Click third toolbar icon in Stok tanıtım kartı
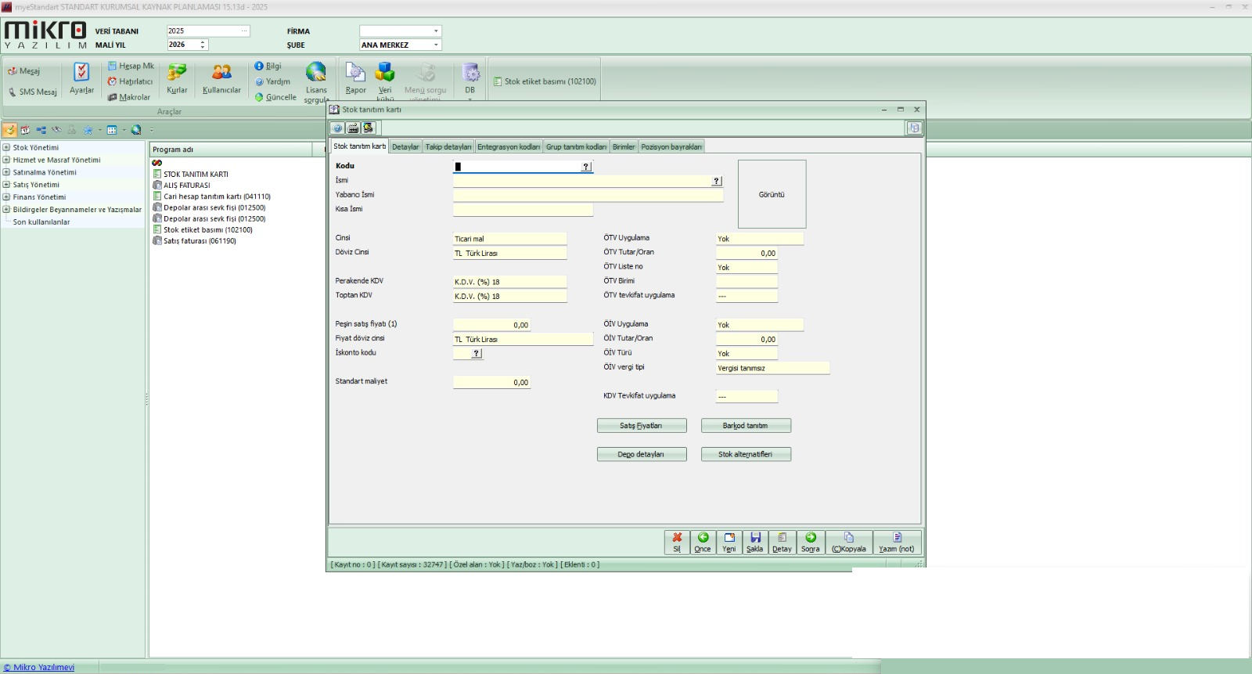The image size is (1252, 674). click(369, 128)
